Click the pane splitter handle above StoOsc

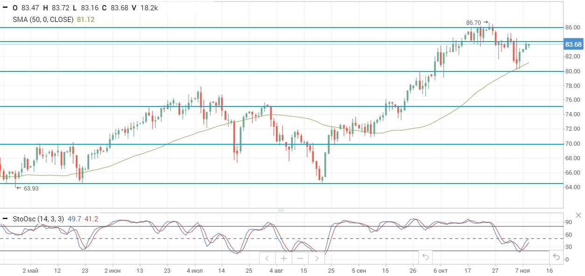pos(281,211)
